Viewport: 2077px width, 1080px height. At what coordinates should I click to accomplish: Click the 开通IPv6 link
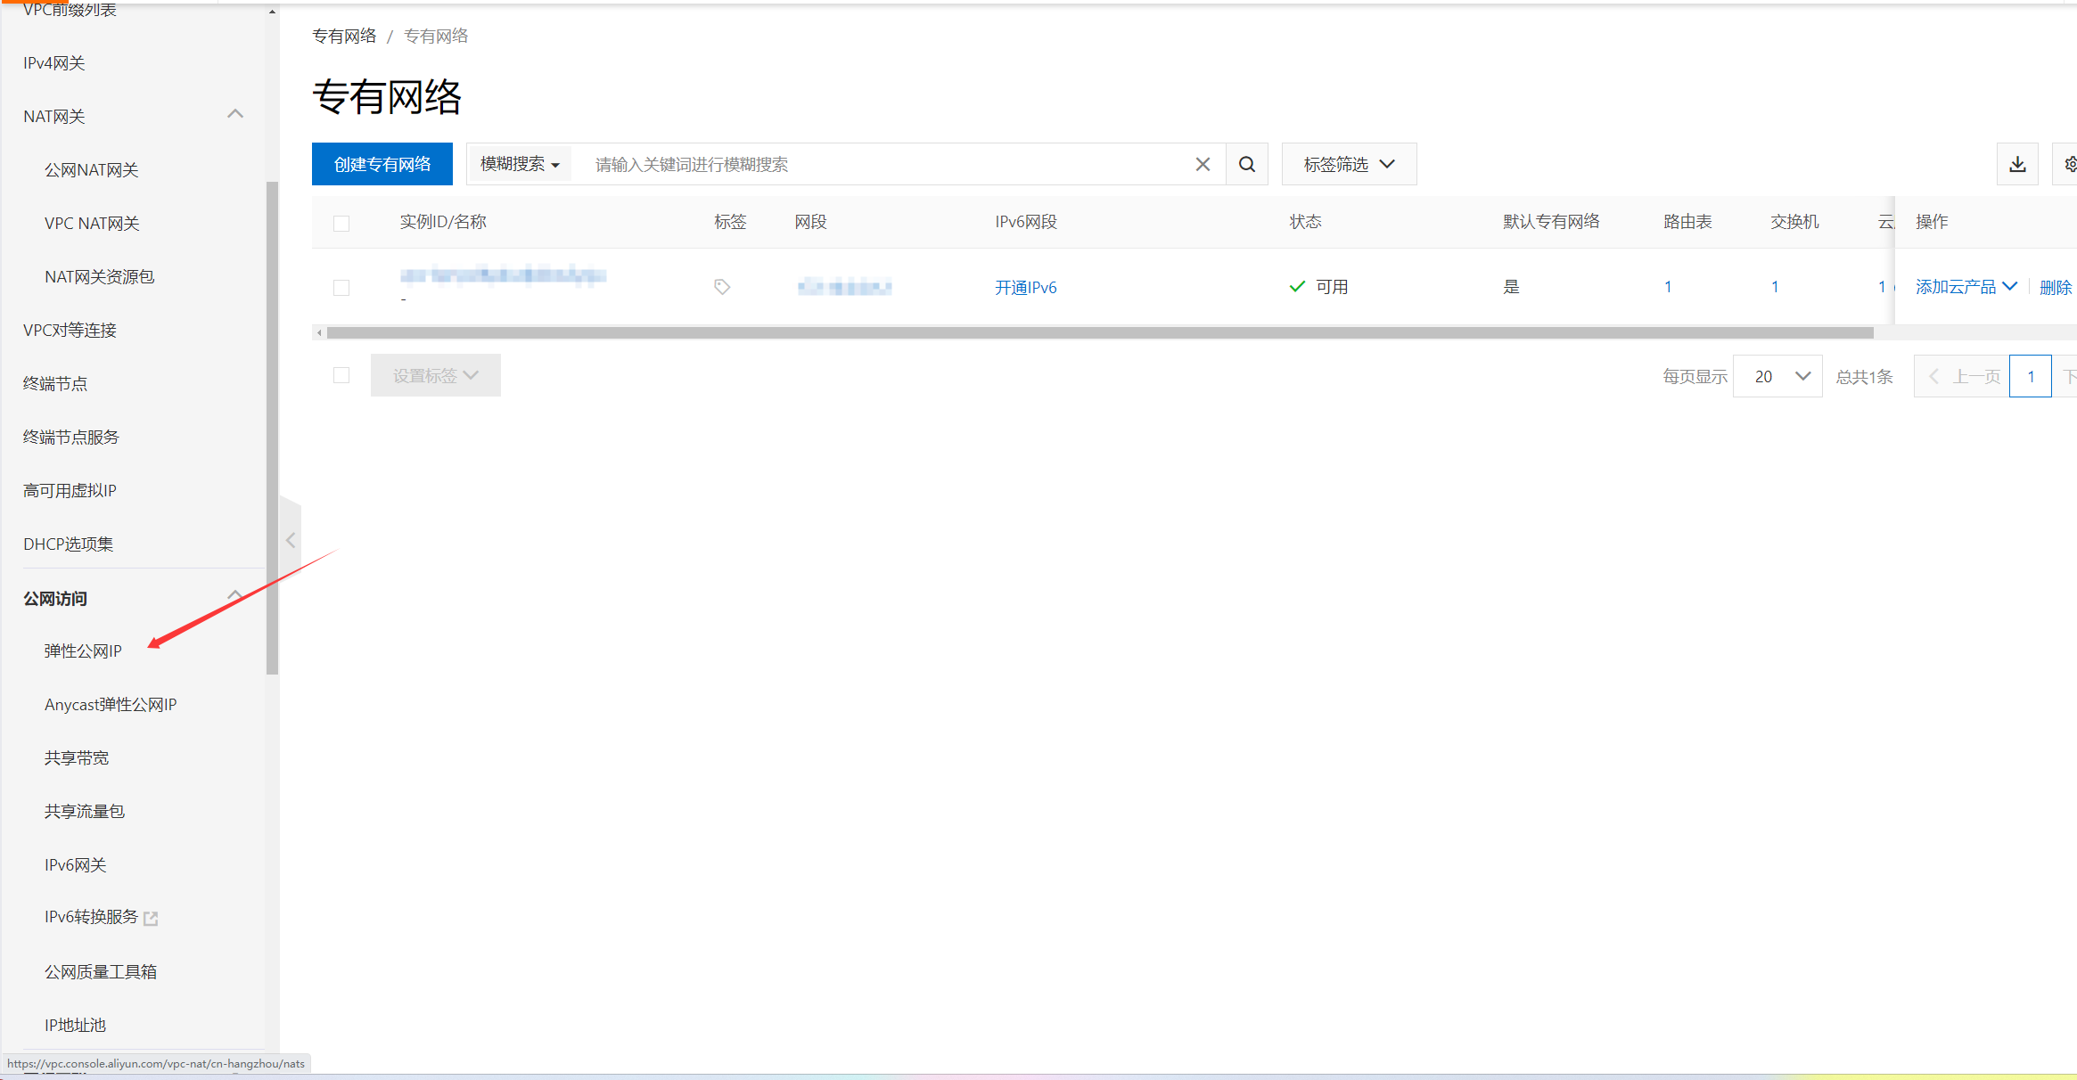[x=1025, y=287]
